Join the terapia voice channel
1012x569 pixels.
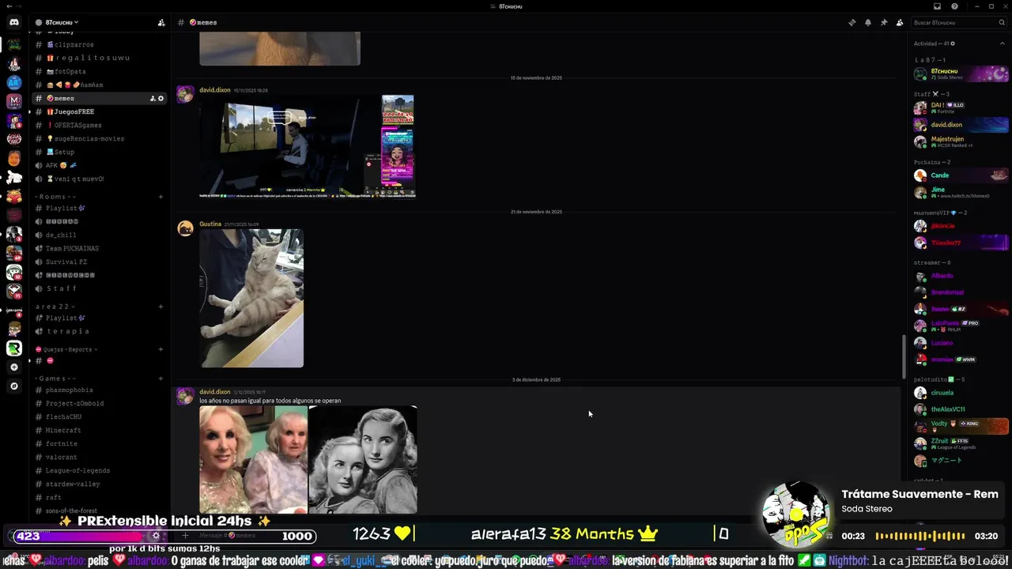click(100, 331)
